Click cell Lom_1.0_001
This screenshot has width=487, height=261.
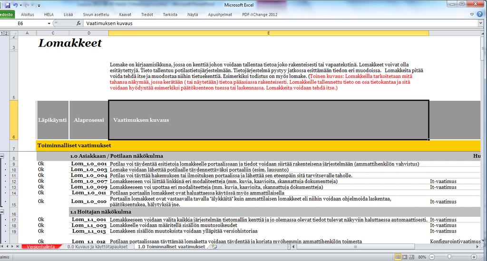click(x=89, y=164)
